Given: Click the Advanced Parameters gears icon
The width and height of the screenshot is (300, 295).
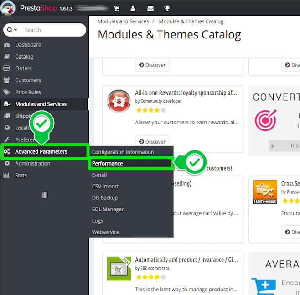Looking at the screenshot, I should pos(7,151).
